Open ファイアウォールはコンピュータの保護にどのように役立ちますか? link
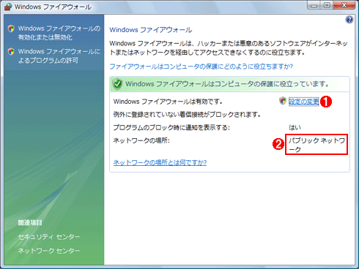This screenshot has height=269, width=359. 201,67
